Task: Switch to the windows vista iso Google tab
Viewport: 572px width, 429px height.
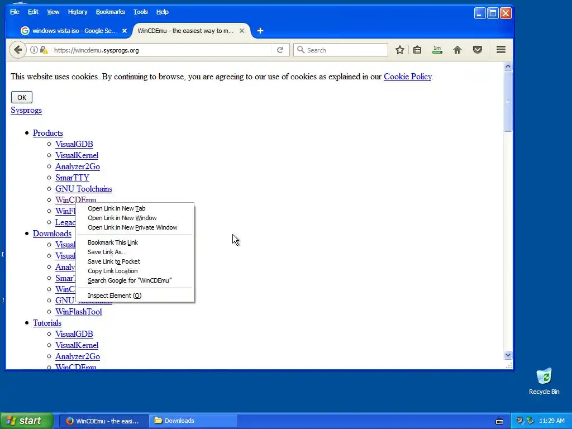Action: coord(74,31)
